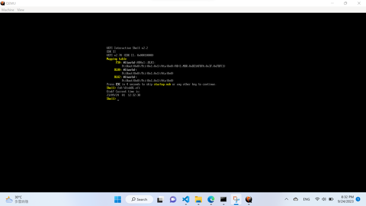Image resolution: width=366 pixels, height=206 pixels.
Task: Click the taskbar Search box
Action: 139,200
